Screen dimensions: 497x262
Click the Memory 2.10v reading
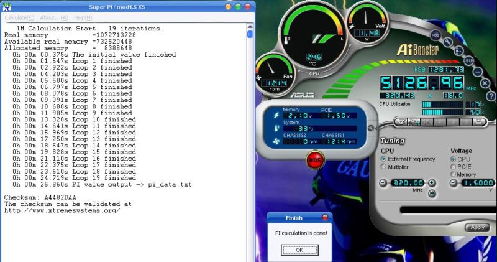(x=298, y=116)
